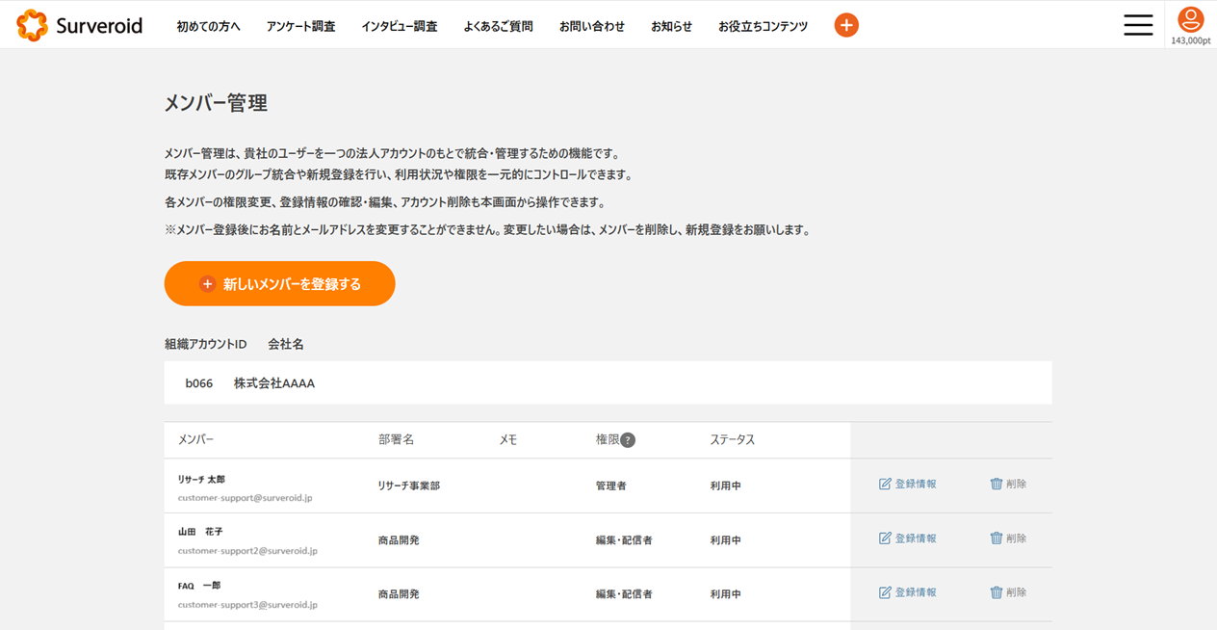Edit registration info for 山田 花子
Image resolution: width=1217 pixels, height=630 pixels.
tap(907, 538)
